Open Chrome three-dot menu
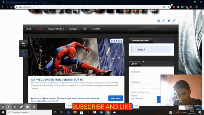 [201, 7]
